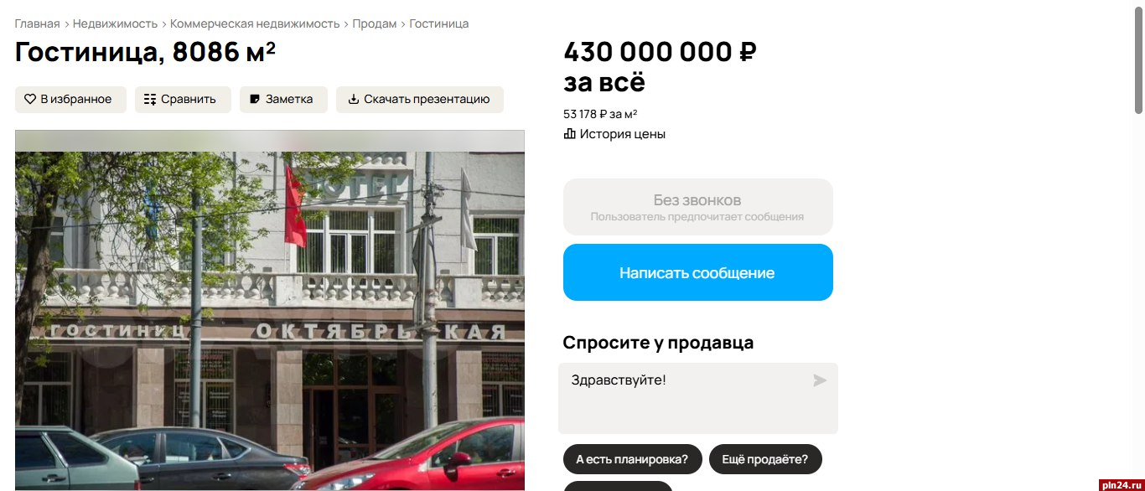Viewport: 1145px width, 491px height.
Task: Open the Главная breadcrumb link
Action: tap(37, 23)
